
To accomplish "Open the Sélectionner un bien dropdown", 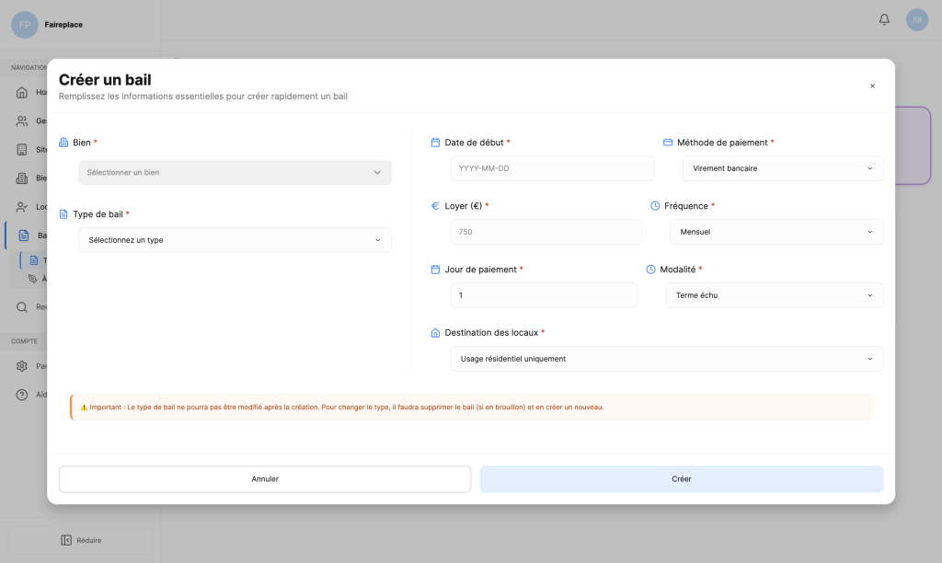I will [235, 172].
